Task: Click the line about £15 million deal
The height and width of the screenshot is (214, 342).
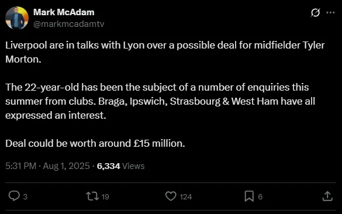Action: click(95, 143)
